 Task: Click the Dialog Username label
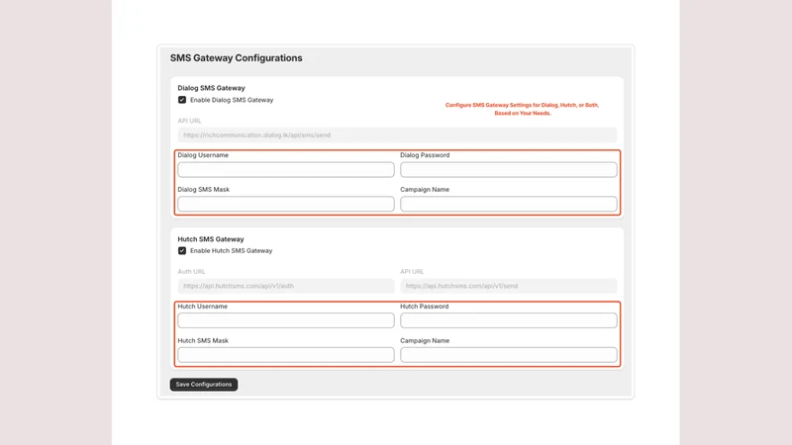click(203, 155)
